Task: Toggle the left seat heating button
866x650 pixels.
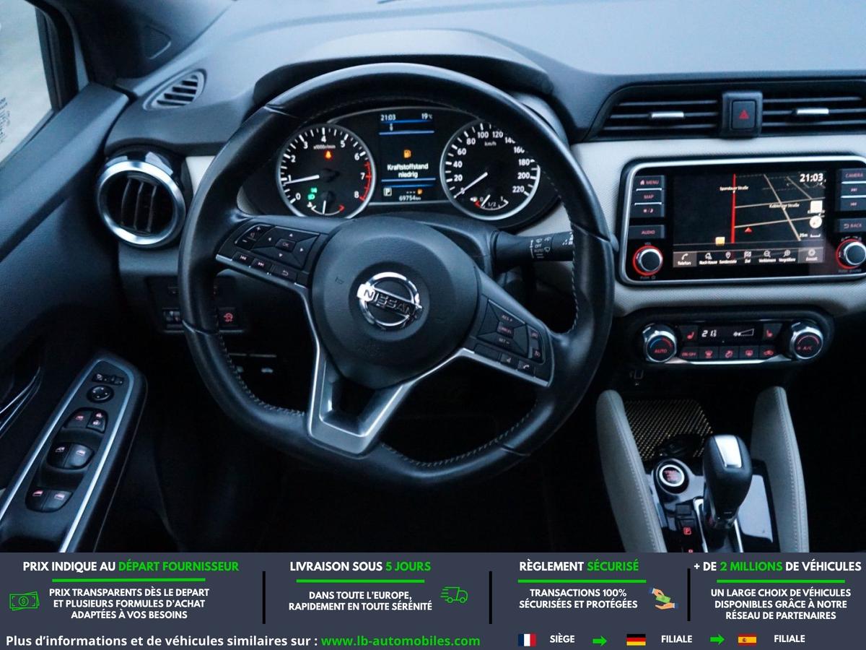Action: tap(689, 335)
